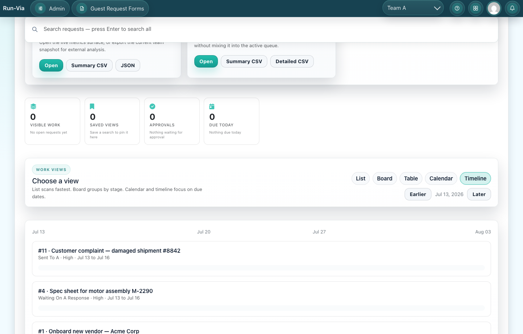Click the Team A chevron arrow

[437, 8]
